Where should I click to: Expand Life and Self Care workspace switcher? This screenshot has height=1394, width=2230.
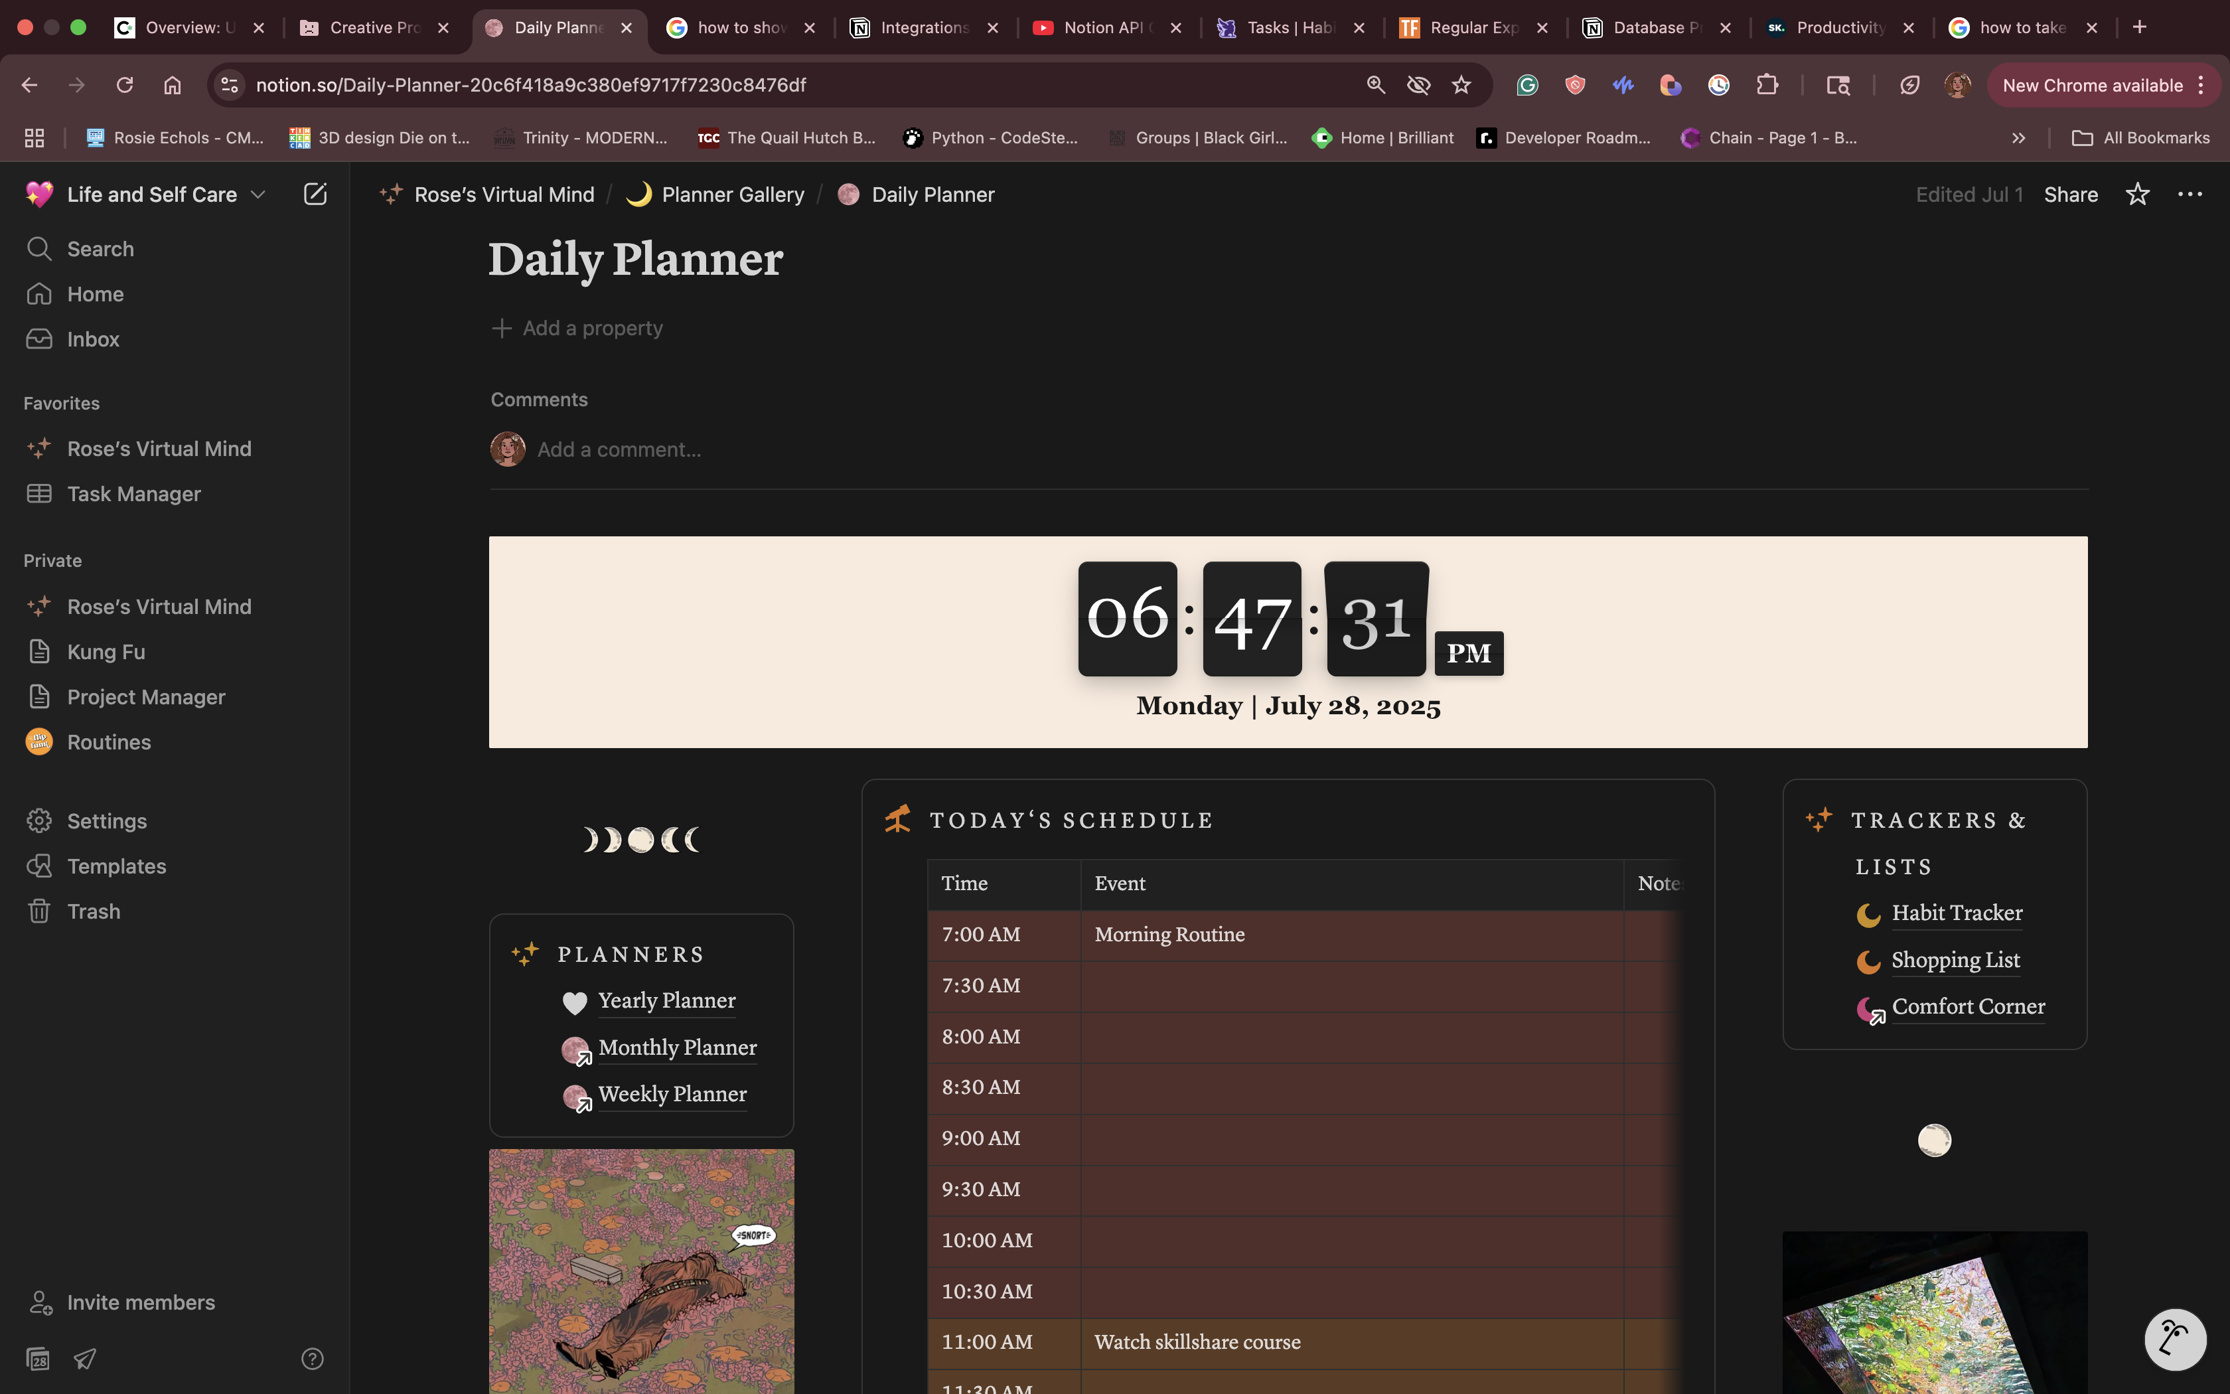click(145, 194)
